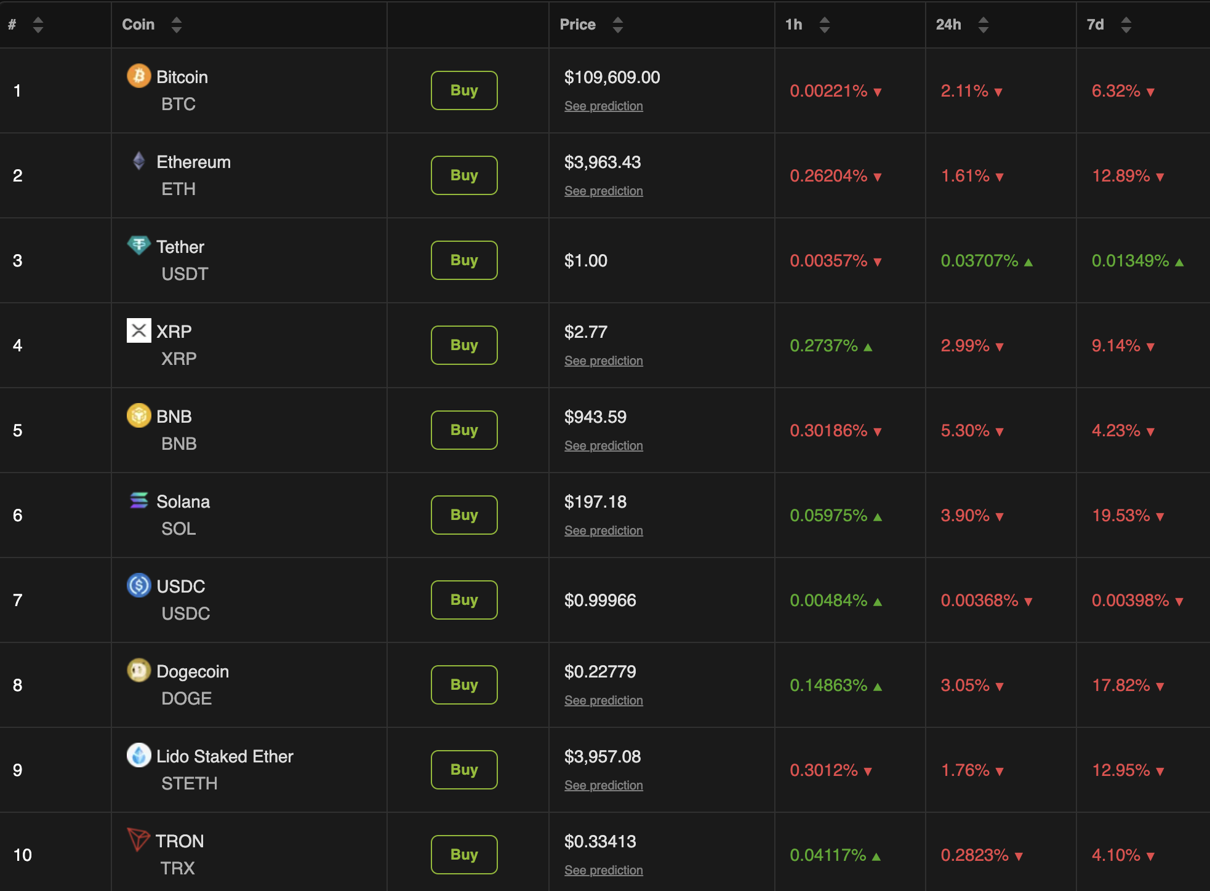This screenshot has height=891, width=1210.
Task: Sort coins by 24h change
Action: click(984, 25)
